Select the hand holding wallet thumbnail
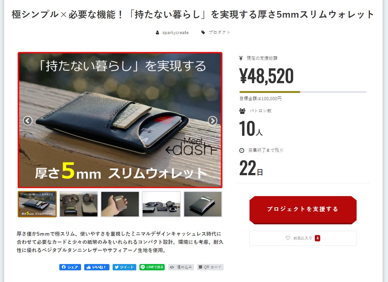 [120, 204]
